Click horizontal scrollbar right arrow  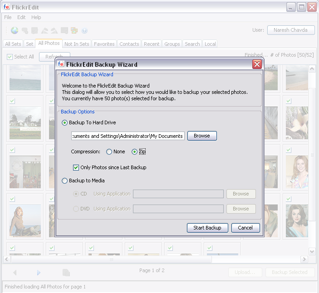[304, 259]
